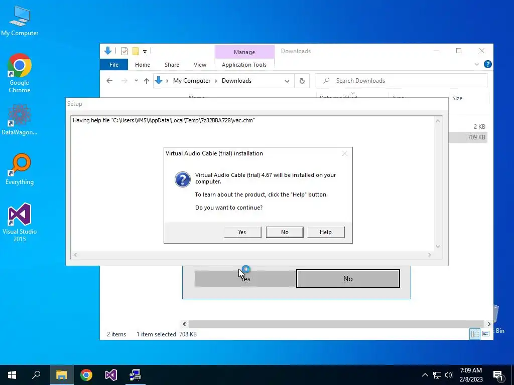Click My Computer in address breadcrumb

tap(192, 81)
